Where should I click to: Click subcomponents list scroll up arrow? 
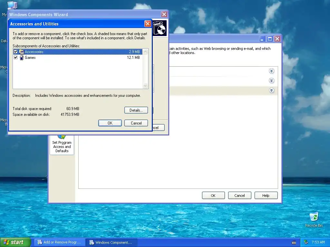[145, 52]
